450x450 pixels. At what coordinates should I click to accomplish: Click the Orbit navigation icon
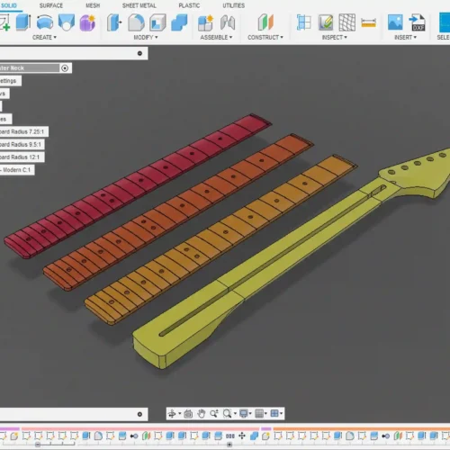(x=172, y=414)
